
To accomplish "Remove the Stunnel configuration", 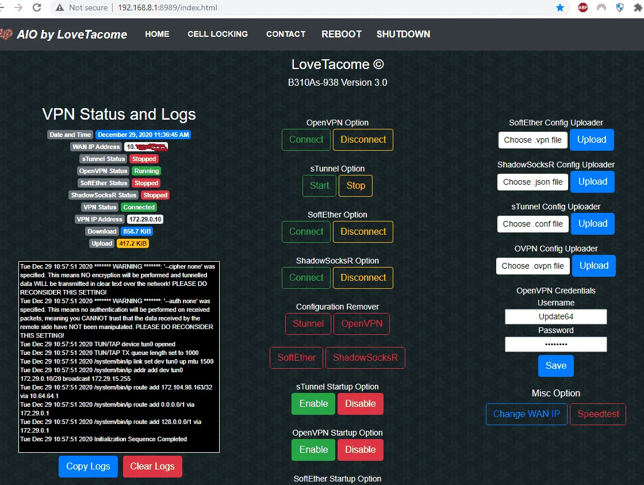I will 308,324.
